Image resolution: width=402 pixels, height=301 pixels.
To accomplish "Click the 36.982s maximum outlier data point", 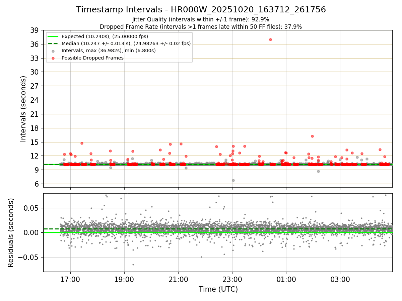I will 270,39.
